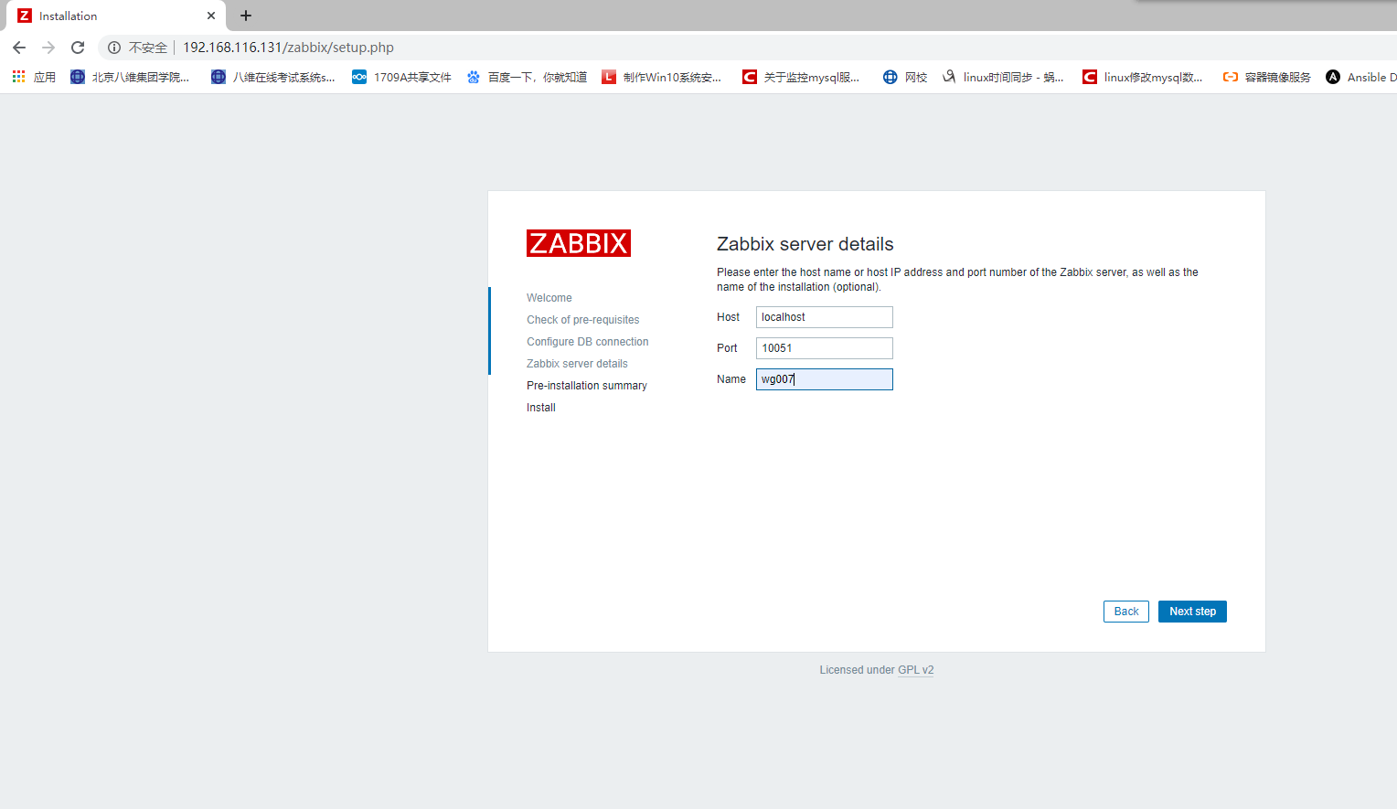Open the 制作Win10系统安 bookmark
This screenshot has height=809, width=1397.
pos(661,78)
